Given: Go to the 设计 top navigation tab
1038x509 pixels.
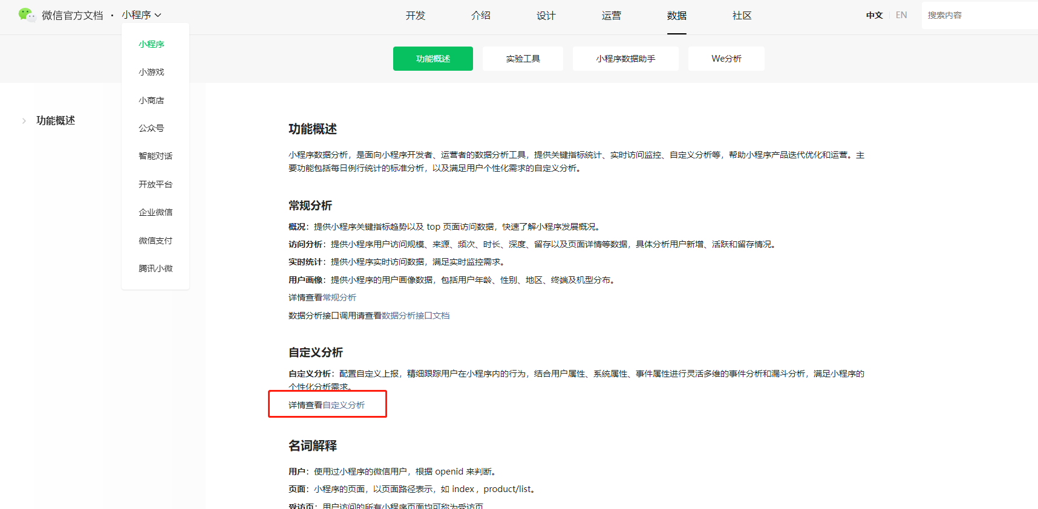Looking at the screenshot, I should tap(546, 16).
